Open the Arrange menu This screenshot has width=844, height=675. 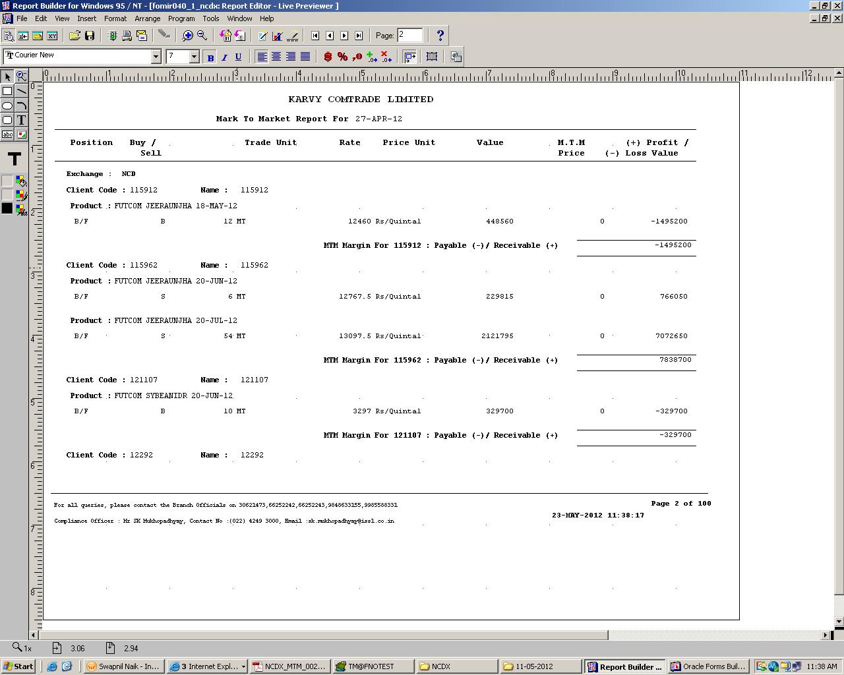147,18
